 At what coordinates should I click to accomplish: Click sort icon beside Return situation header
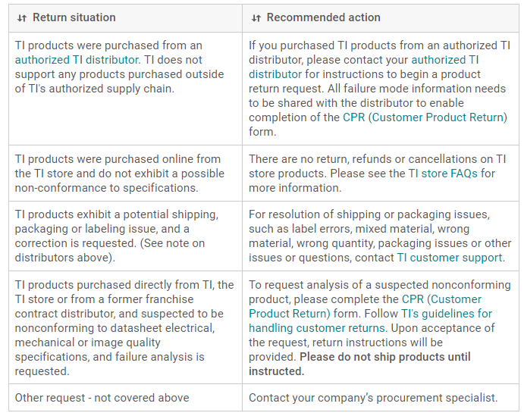22,17
